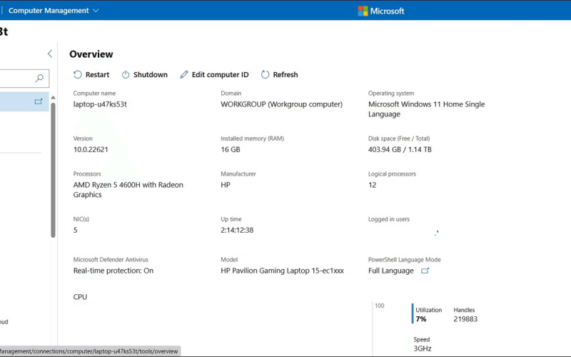Select version number 10.0.22621
The height and width of the screenshot is (357, 571).
coord(91,149)
